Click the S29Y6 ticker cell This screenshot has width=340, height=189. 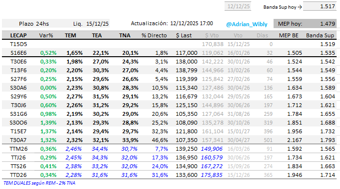[18, 96]
